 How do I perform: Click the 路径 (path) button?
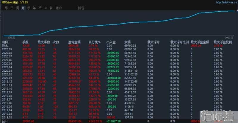pos(81,8)
